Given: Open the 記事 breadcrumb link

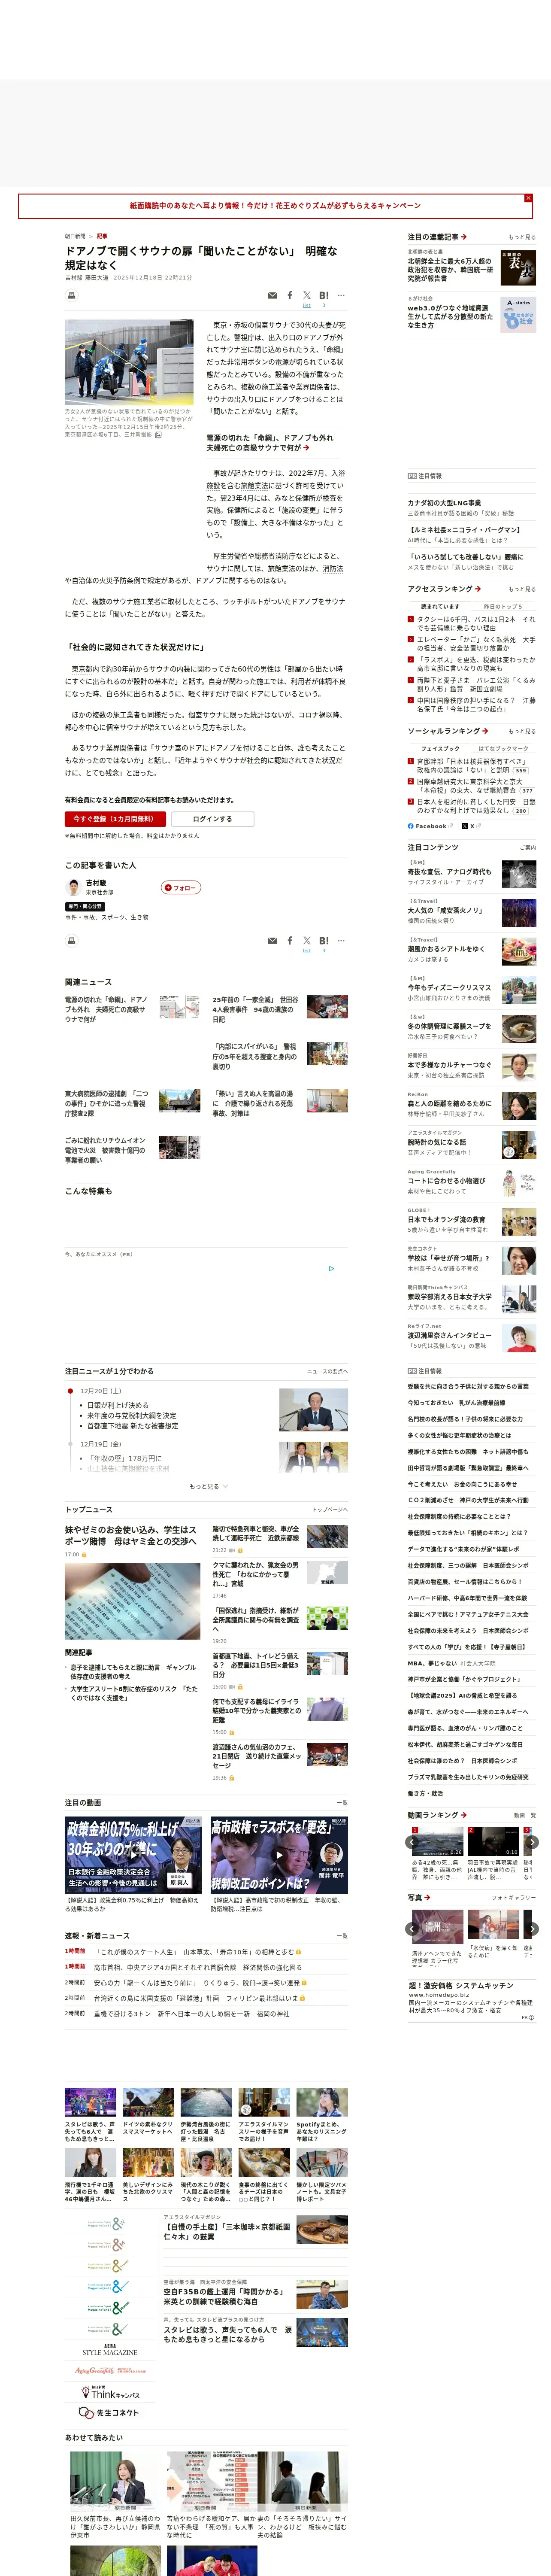Looking at the screenshot, I should (102, 237).
